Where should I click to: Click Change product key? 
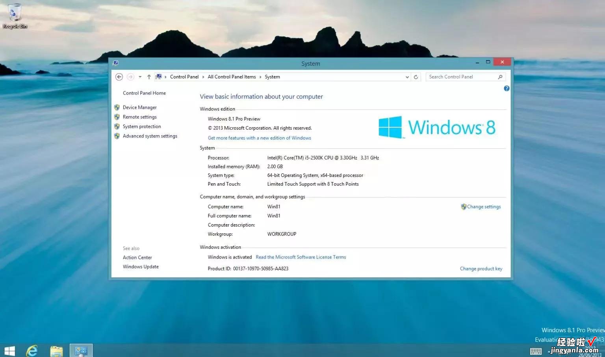click(481, 269)
